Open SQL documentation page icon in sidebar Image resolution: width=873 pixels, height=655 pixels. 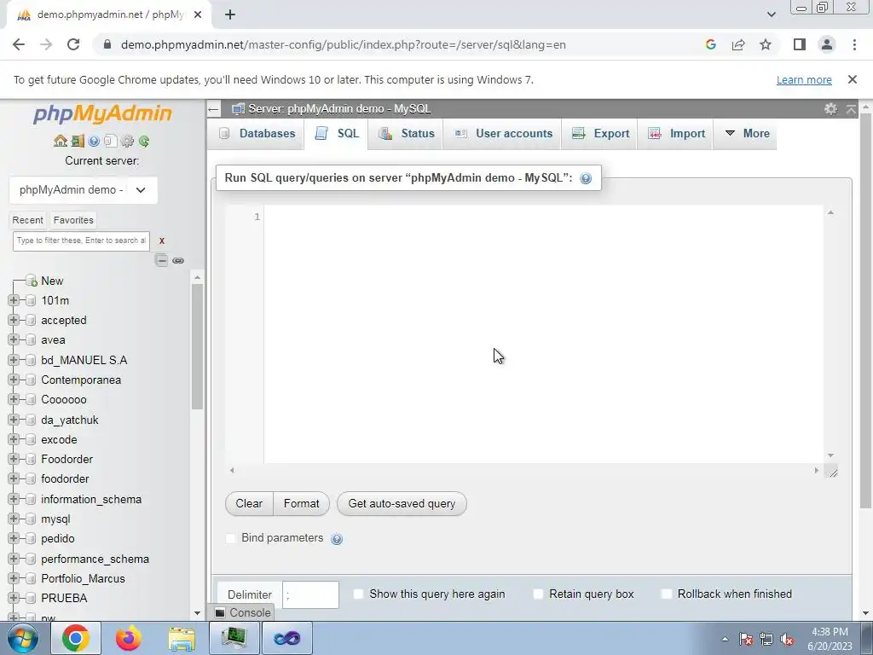(x=110, y=141)
